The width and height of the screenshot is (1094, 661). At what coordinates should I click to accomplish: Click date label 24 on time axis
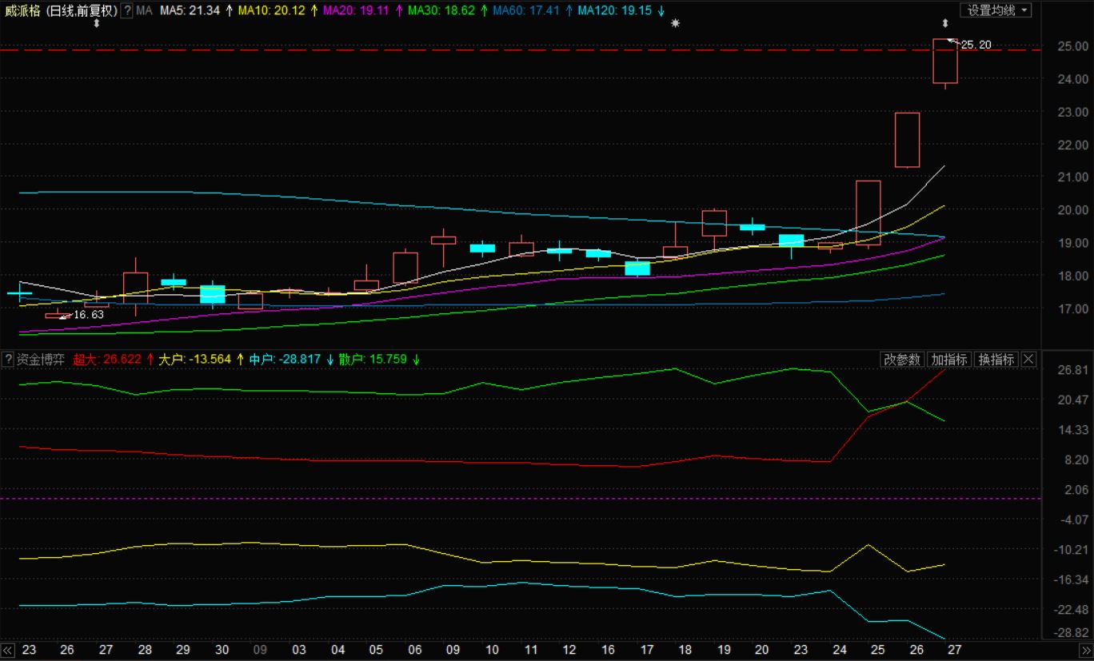pyautogui.click(x=839, y=650)
